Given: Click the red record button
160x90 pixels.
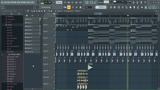Looking at the screenshot, I should point(54,2).
